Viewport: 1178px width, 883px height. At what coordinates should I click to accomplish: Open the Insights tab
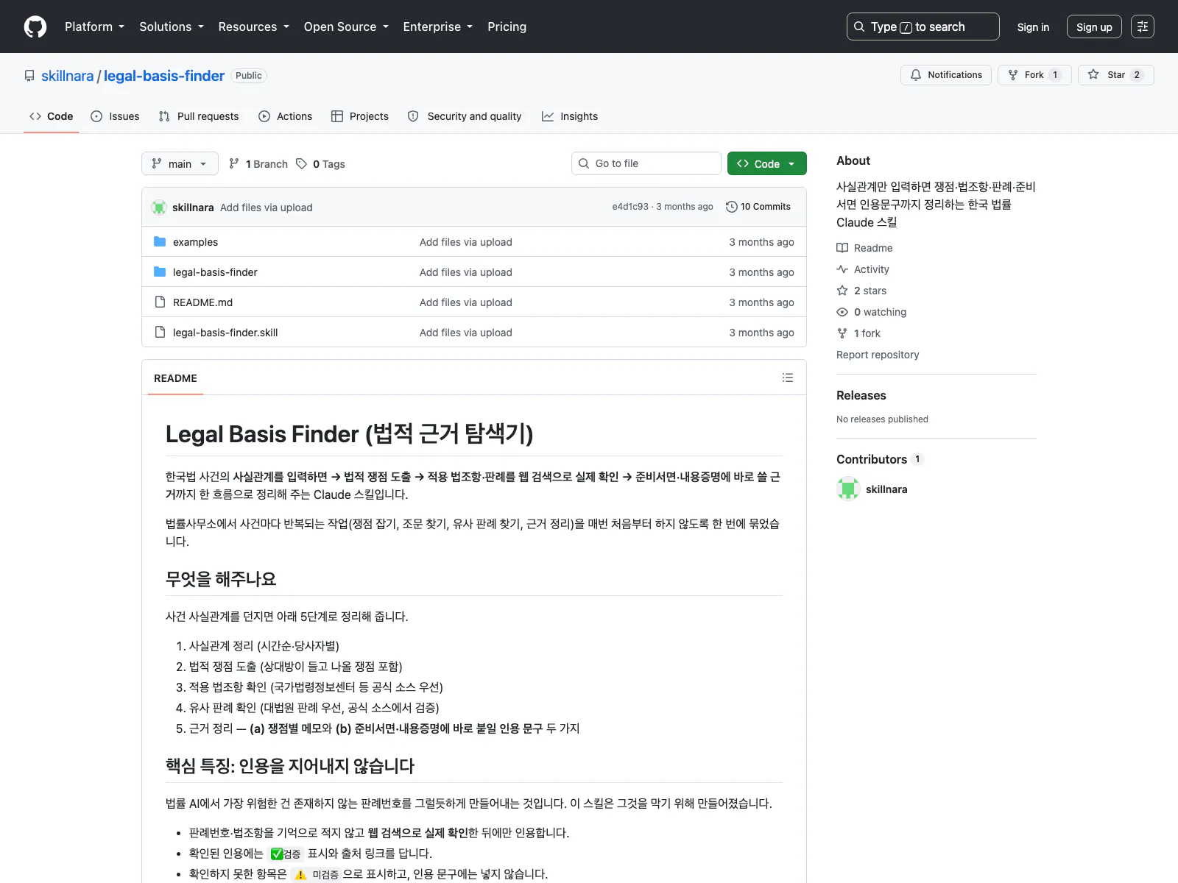pos(570,116)
